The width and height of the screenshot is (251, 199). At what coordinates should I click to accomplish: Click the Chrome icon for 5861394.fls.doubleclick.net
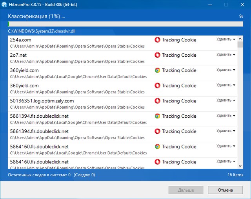pos(157,116)
